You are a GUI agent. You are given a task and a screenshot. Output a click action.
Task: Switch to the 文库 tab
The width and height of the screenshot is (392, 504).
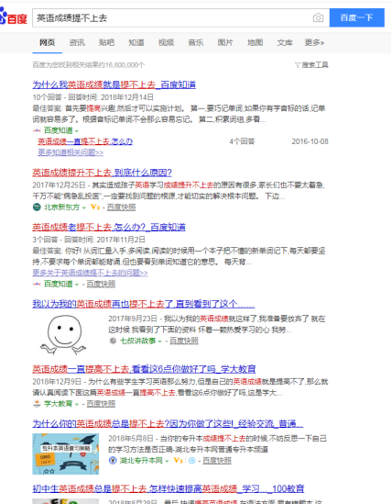click(x=285, y=42)
